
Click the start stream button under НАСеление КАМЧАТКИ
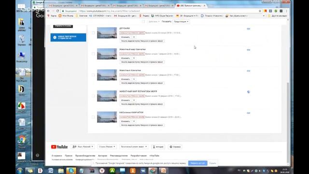coord(142,125)
